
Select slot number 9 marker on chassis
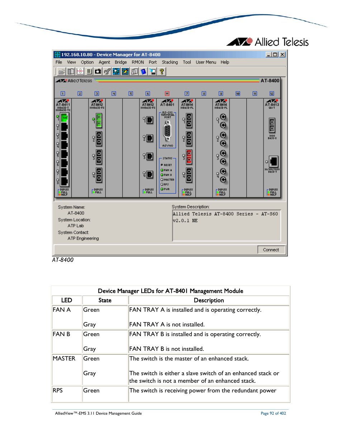221,94
